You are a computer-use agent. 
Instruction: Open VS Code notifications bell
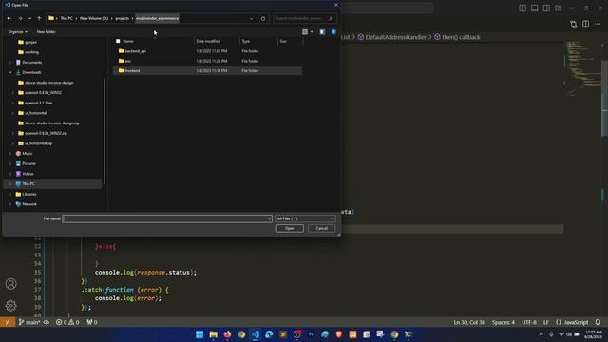click(x=598, y=322)
